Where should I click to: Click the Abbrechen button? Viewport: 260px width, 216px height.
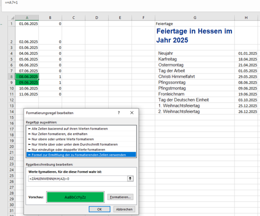[x=124, y=209]
